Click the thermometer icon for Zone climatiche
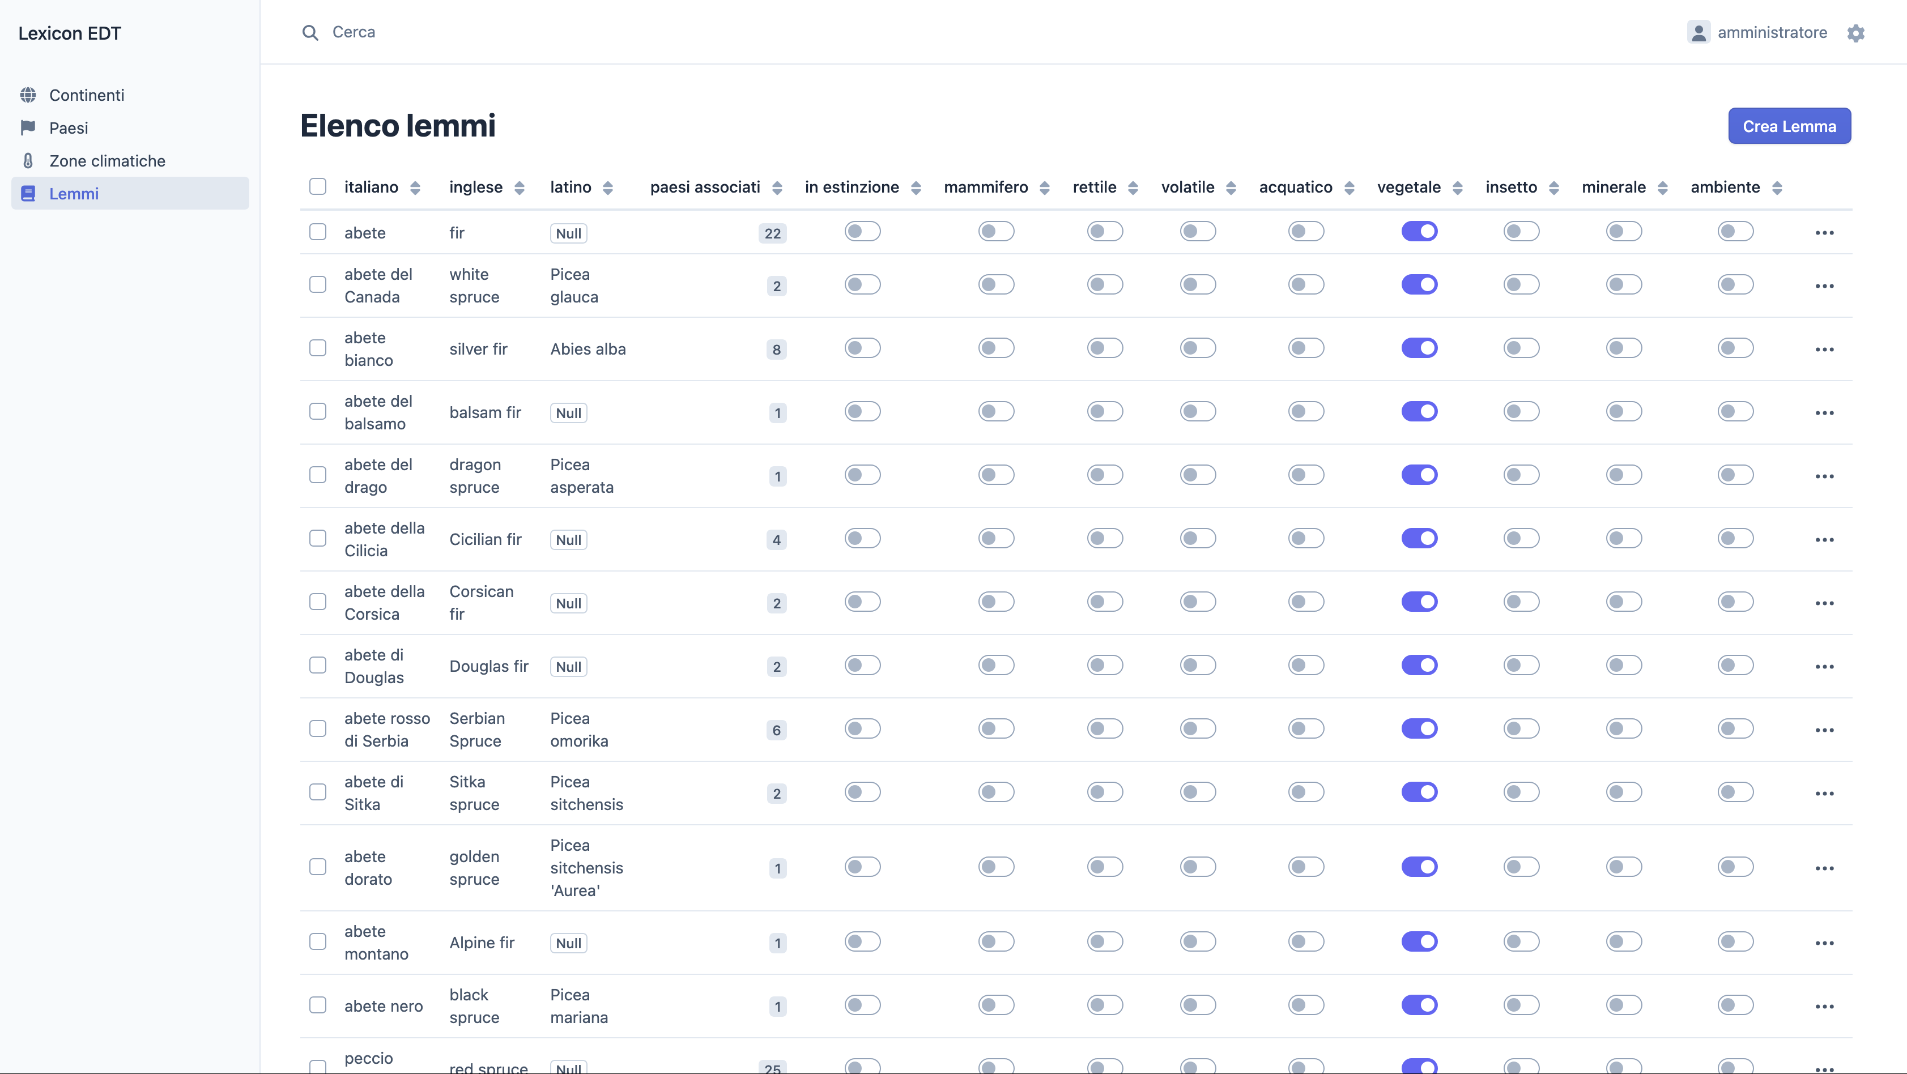Image resolution: width=1907 pixels, height=1074 pixels. pyautogui.click(x=28, y=161)
